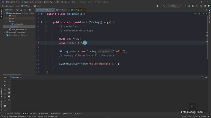Open the TODO tool window
211x118 pixels.
[33, 114]
